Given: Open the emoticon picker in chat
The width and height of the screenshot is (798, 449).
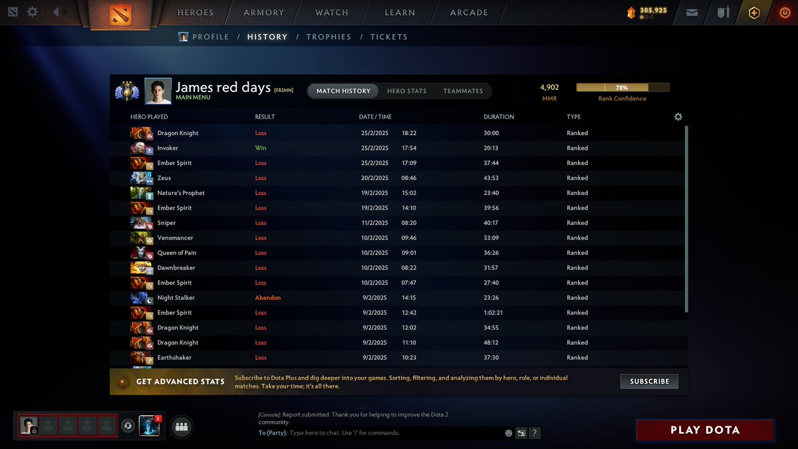Looking at the screenshot, I should click(x=509, y=433).
